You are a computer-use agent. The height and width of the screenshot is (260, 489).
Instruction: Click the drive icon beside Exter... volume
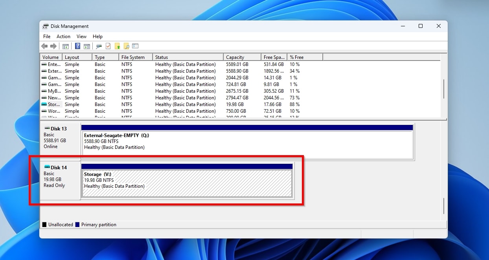point(44,71)
